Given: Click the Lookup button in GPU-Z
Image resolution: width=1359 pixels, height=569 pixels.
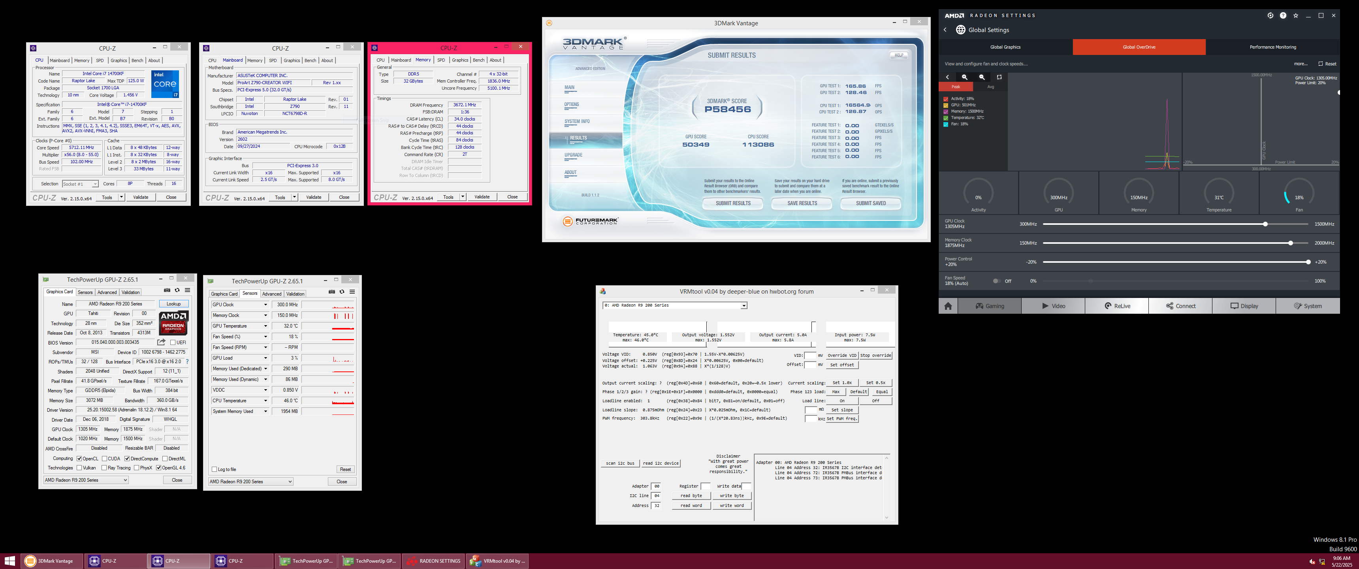Looking at the screenshot, I should click(173, 304).
